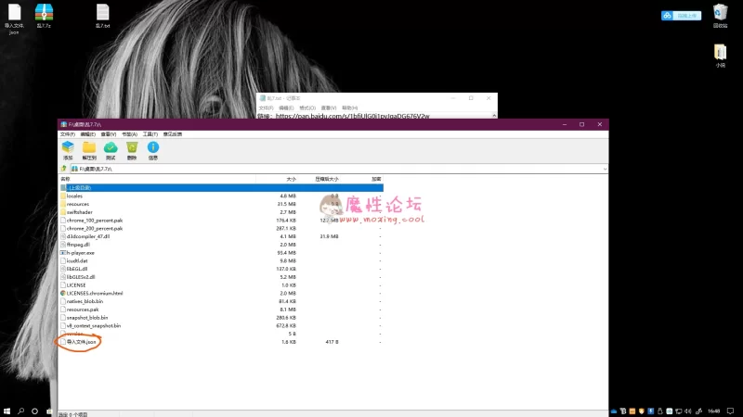Click the taskbar clock showing 16:48
This screenshot has width=743, height=417.
[713, 411]
